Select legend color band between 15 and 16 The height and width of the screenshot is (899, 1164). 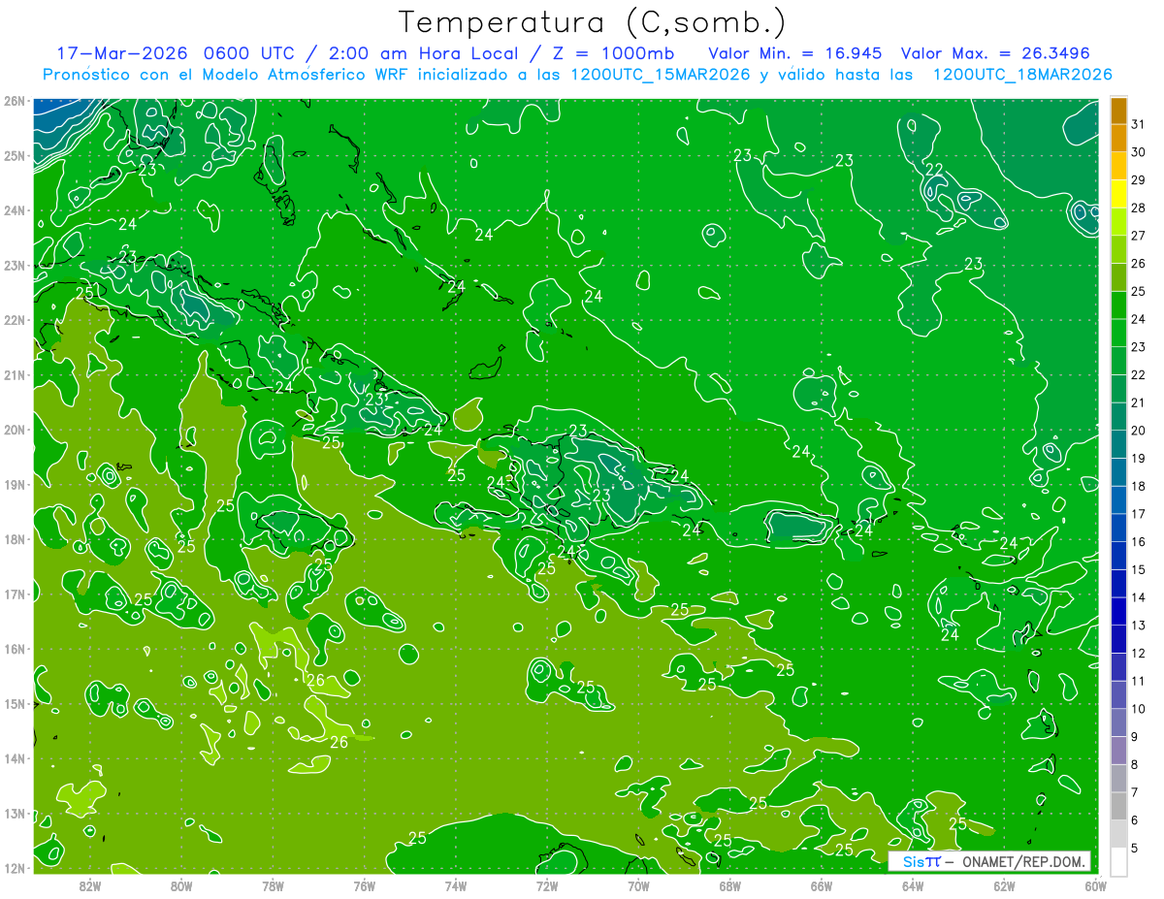(x=1118, y=556)
